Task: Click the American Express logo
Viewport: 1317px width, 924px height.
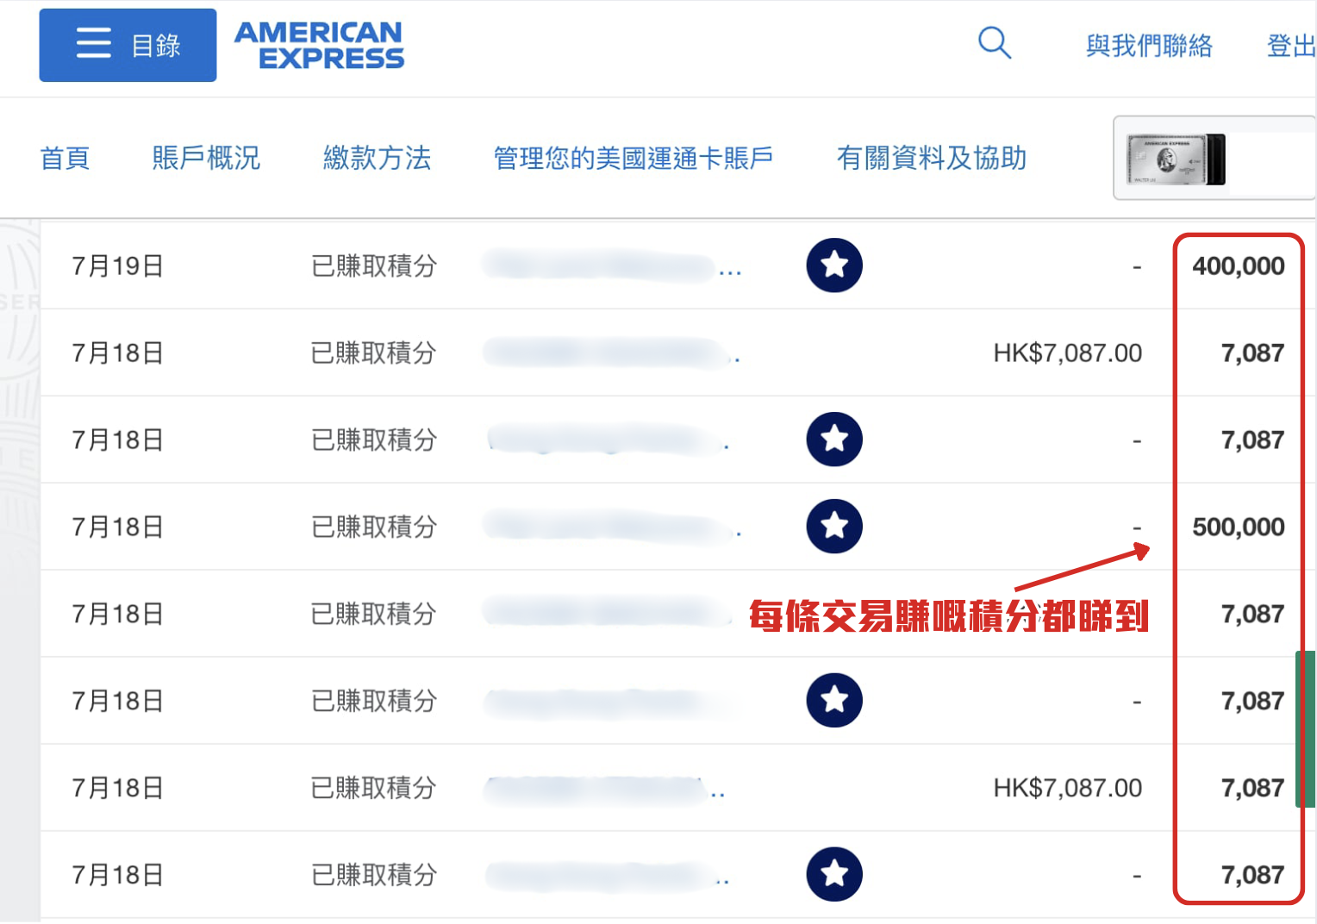Action: click(x=317, y=44)
